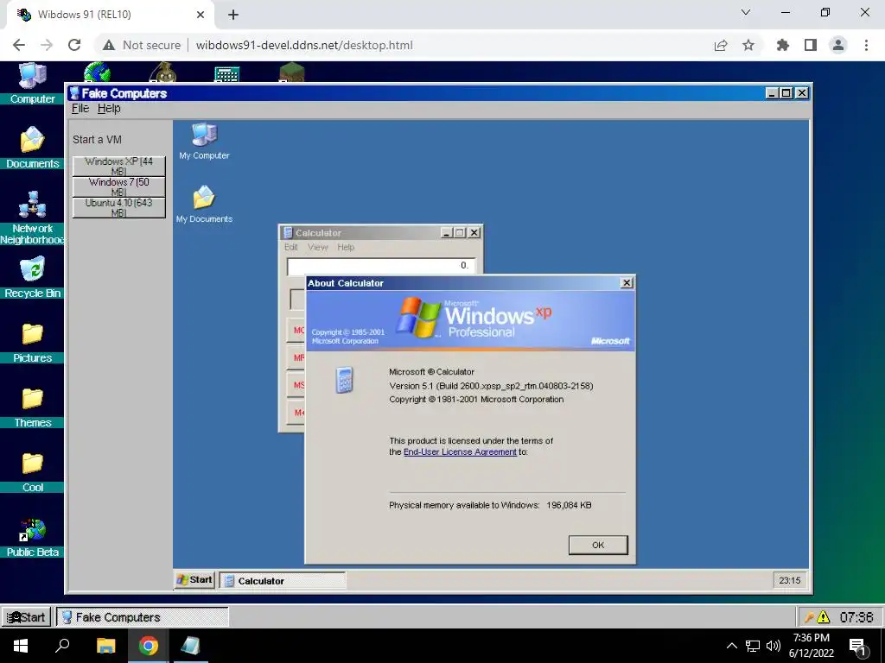This screenshot has width=885, height=663.
Task: Open File Explorer from Windows taskbar
Action: point(105,646)
